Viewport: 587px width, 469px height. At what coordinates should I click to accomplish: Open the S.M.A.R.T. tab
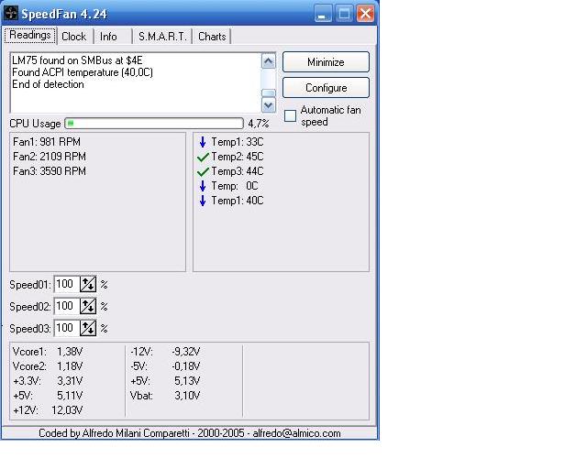(162, 37)
